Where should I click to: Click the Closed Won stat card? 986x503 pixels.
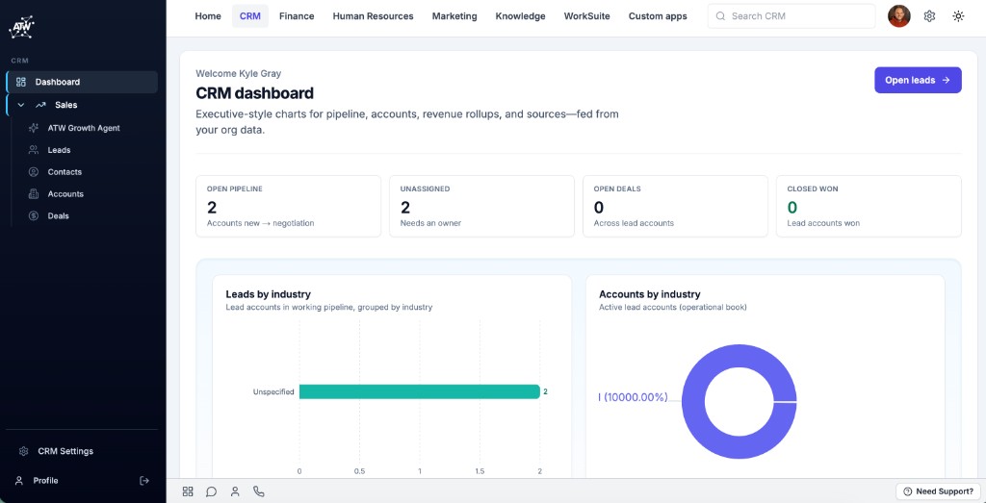[x=869, y=206]
